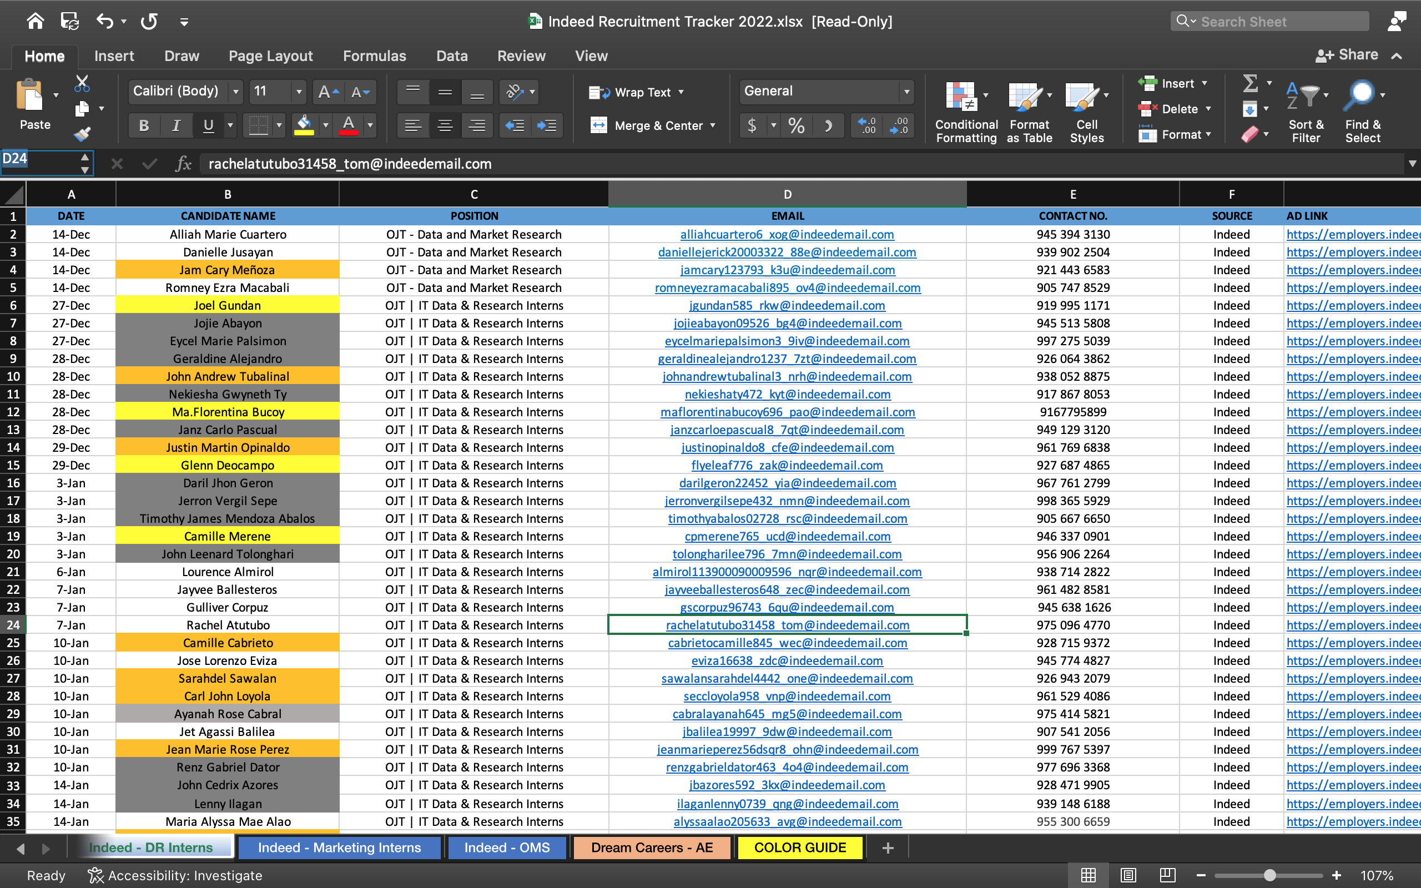Click the yellow fill color swatch button

pos(304,125)
